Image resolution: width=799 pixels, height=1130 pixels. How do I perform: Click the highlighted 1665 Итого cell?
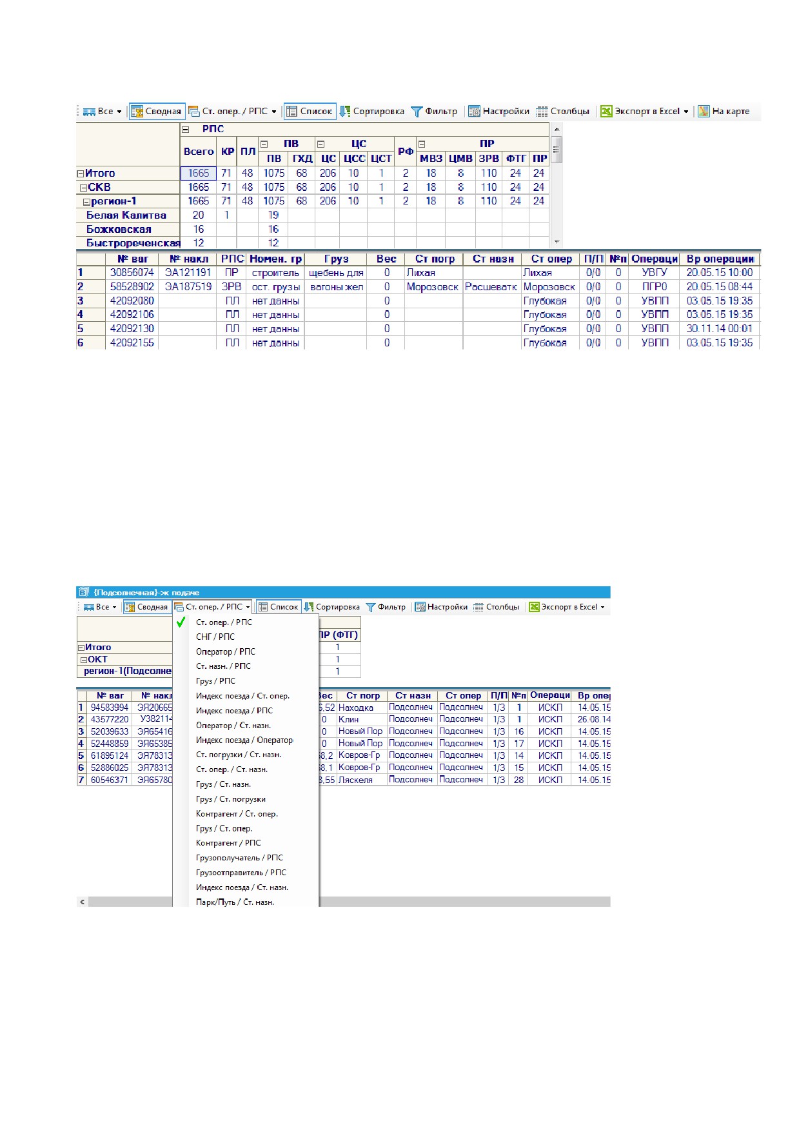[x=199, y=173]
